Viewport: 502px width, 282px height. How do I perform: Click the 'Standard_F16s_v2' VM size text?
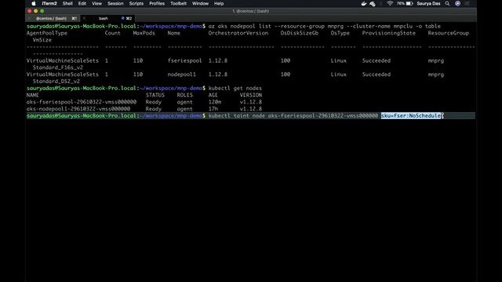coord(58,67)
